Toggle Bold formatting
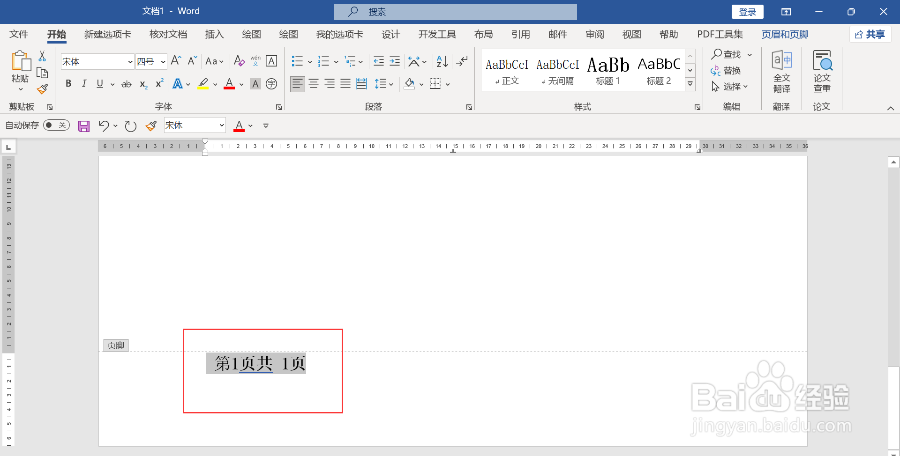900x456 pixels. [68, 84]
